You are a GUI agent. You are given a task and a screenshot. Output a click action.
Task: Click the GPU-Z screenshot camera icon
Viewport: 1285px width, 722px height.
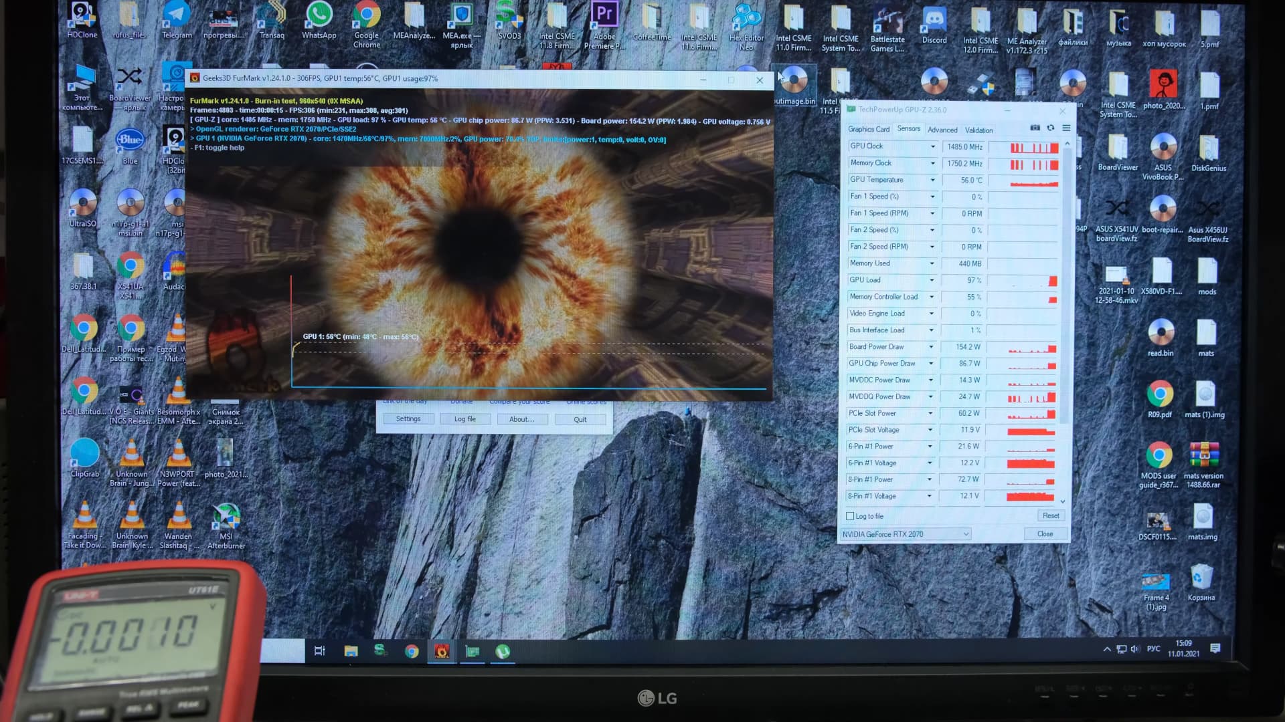click(x=1035, y=128)
